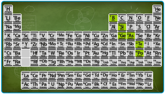Select the Oxygen (O) element tile

tap(140, 18)
